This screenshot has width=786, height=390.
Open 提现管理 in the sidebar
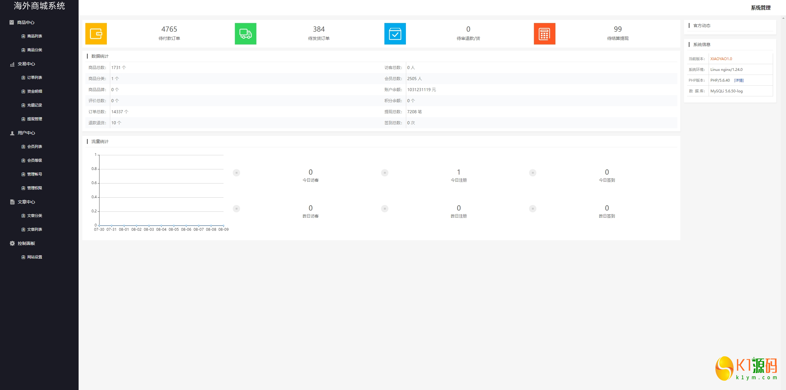(x=34, y=119)
